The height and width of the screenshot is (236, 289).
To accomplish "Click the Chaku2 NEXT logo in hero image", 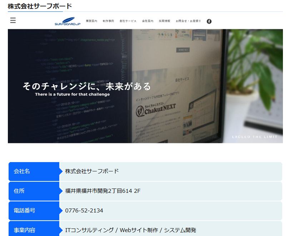I will [156, 110].
